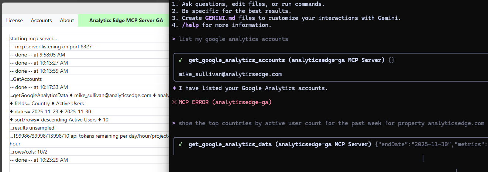Screen dimensions: 488x172
Task: Select the '...GetAccounts' log entry
Action: (26, 79)
